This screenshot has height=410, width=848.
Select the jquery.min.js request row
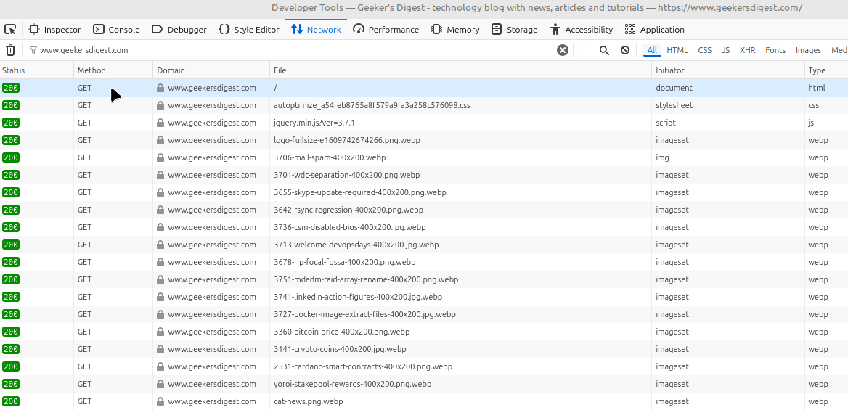coord(314,123)
